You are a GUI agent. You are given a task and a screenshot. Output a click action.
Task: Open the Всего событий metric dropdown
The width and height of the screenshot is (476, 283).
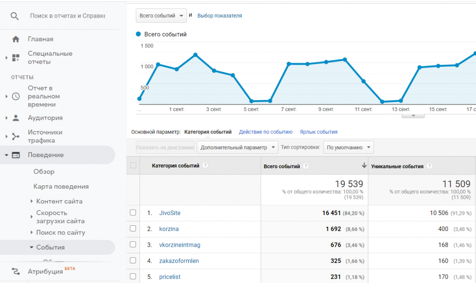(161, 16)
